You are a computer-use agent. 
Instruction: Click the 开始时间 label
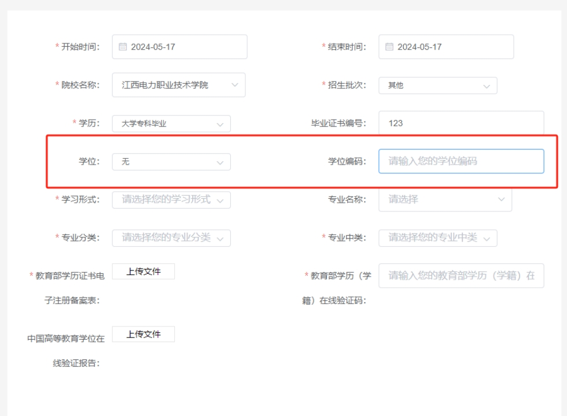coord(80,47)
